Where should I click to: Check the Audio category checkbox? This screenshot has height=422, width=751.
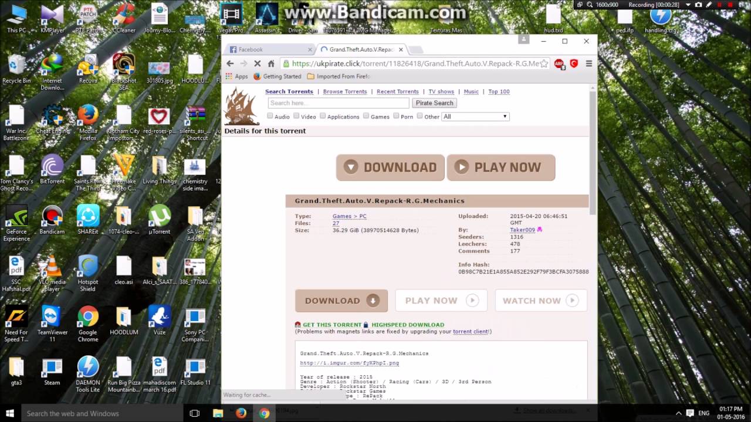click(x=270, y=116)
